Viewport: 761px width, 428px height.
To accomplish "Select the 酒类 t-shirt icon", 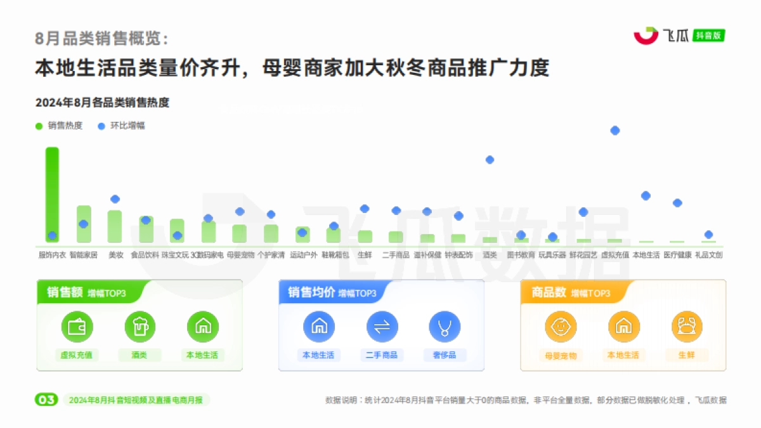I will pos(140,325).
